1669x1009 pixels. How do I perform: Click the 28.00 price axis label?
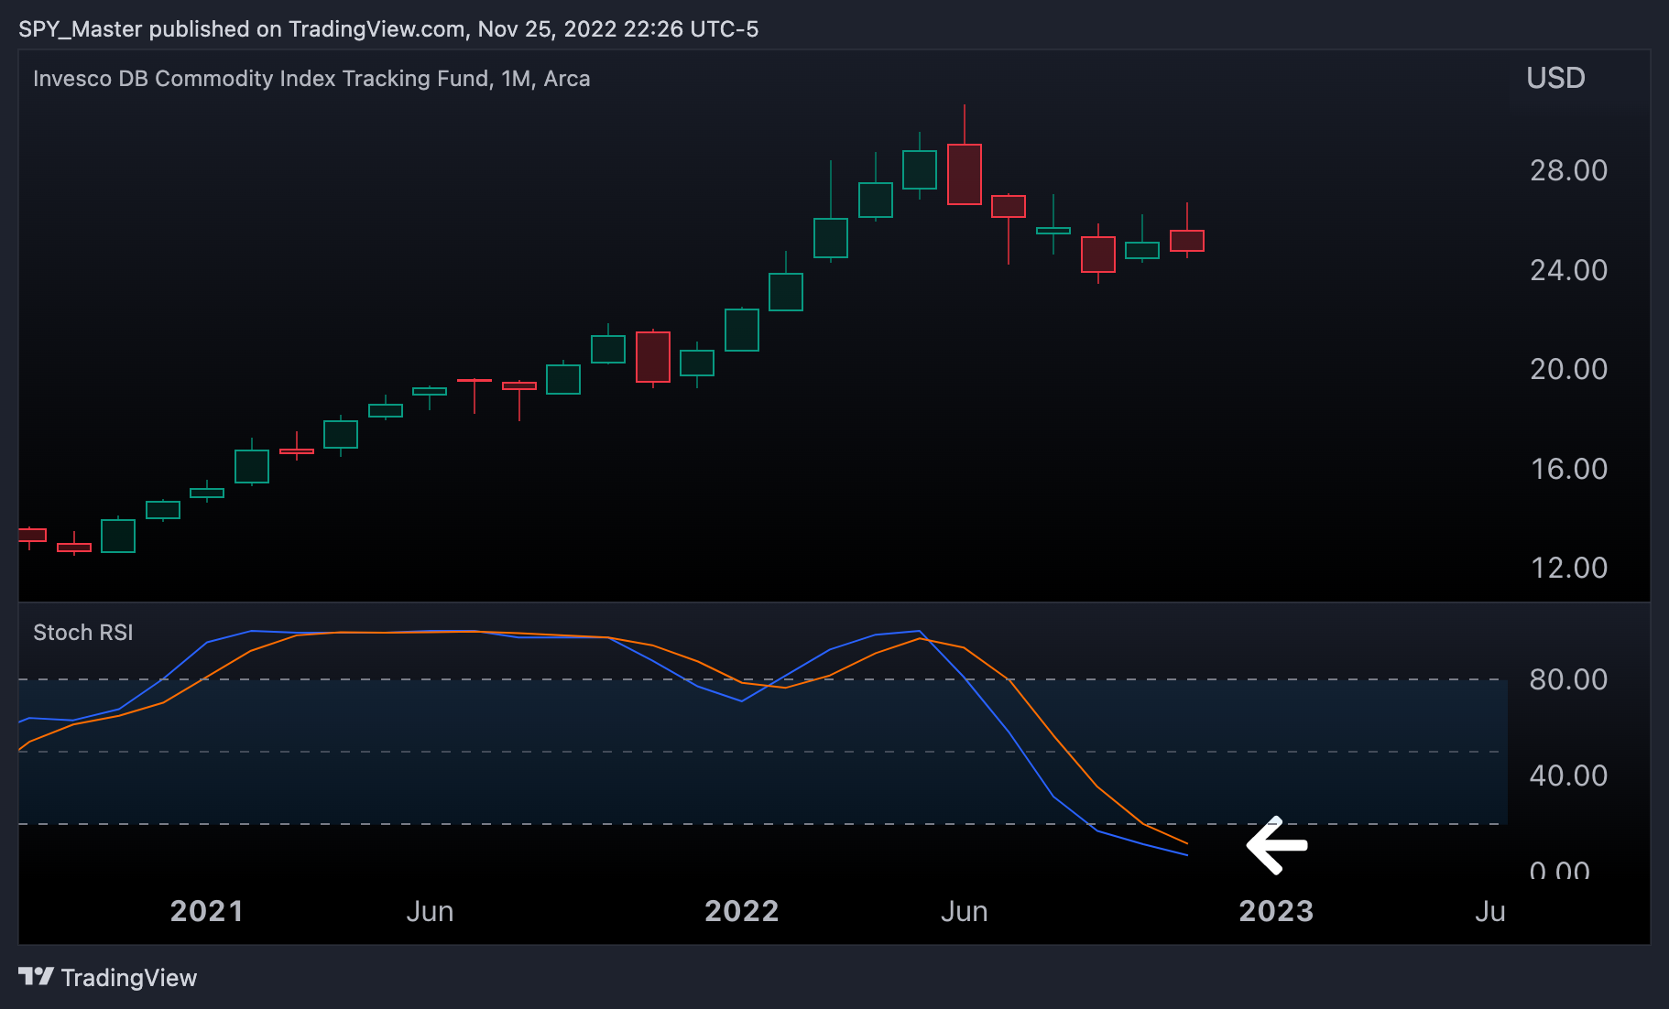coord(1568,170)
